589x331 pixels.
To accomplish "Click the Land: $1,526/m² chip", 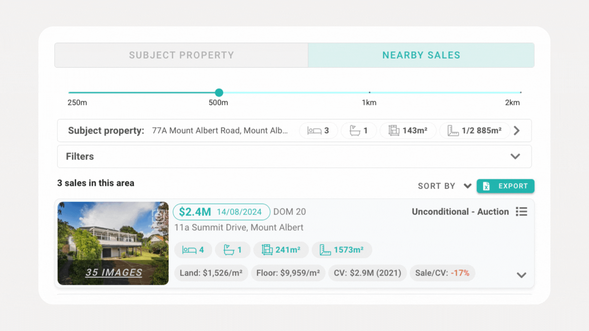I will (211, 273).
